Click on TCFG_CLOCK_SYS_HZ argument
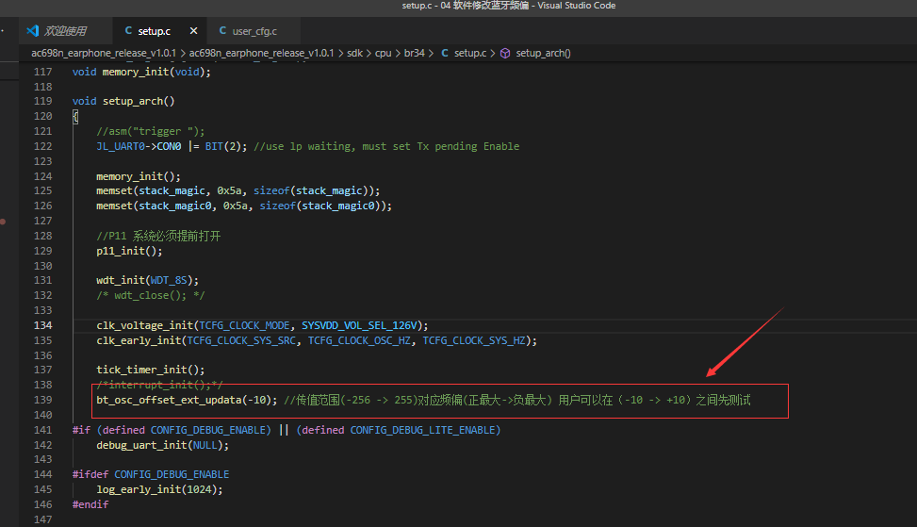The width and height of the screenshot is (917, 527). [474, 340]
